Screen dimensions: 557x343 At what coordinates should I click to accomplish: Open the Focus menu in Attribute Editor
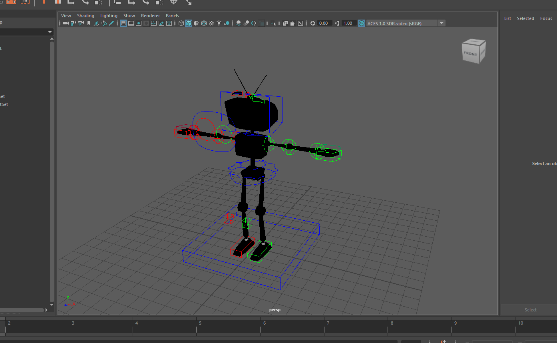pos(546,18)
